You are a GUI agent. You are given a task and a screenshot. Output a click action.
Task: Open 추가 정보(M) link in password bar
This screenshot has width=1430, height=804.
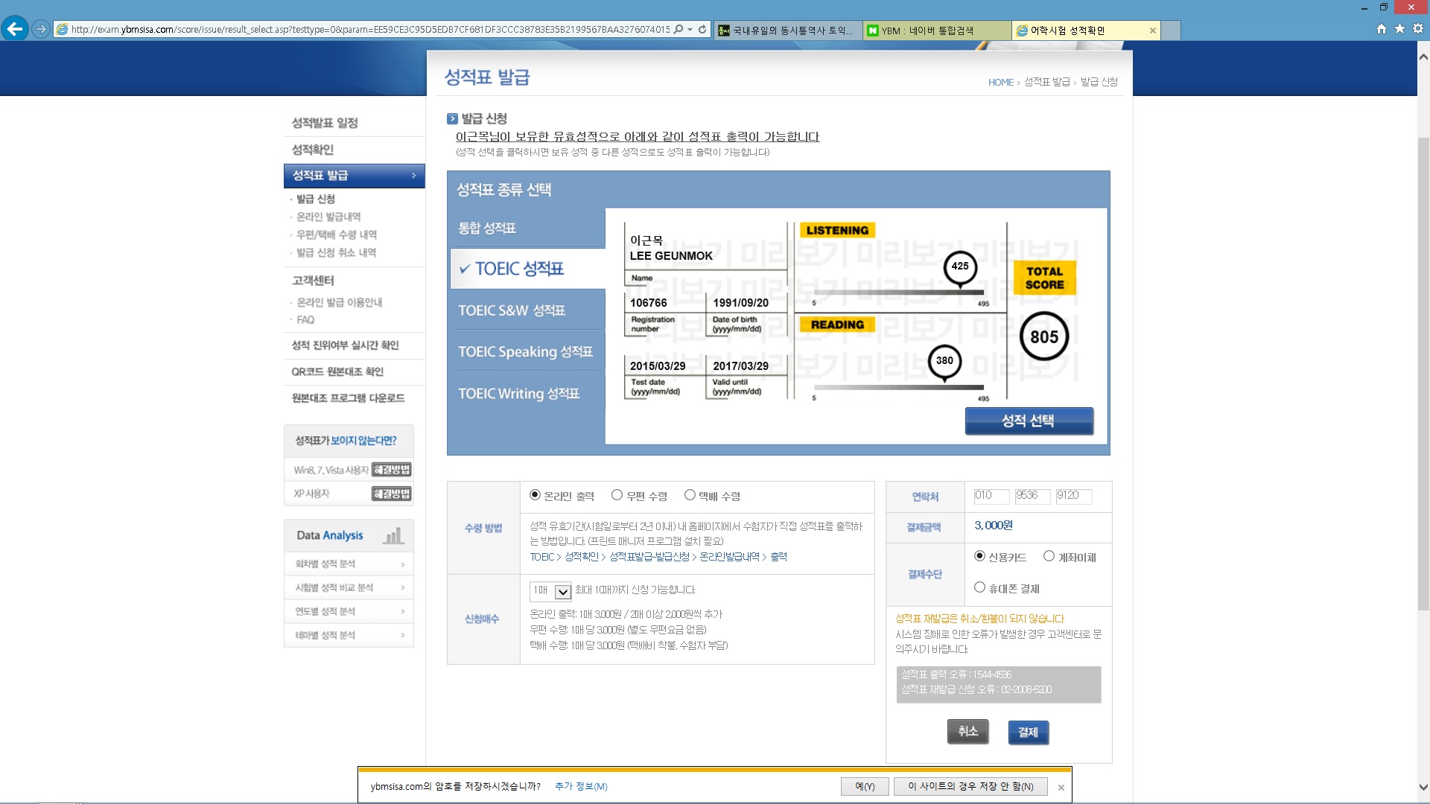click(581, 787)
